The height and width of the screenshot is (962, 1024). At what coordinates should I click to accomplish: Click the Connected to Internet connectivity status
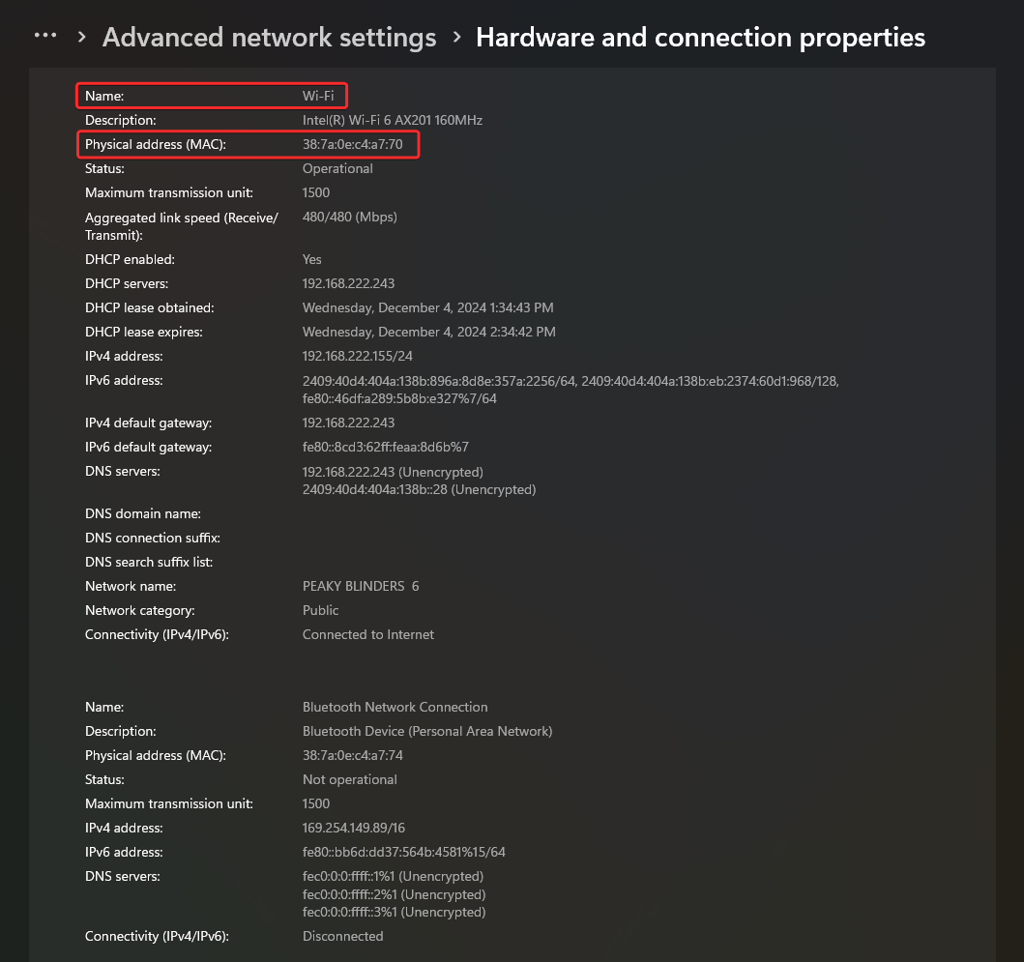[x=367, y=634]
